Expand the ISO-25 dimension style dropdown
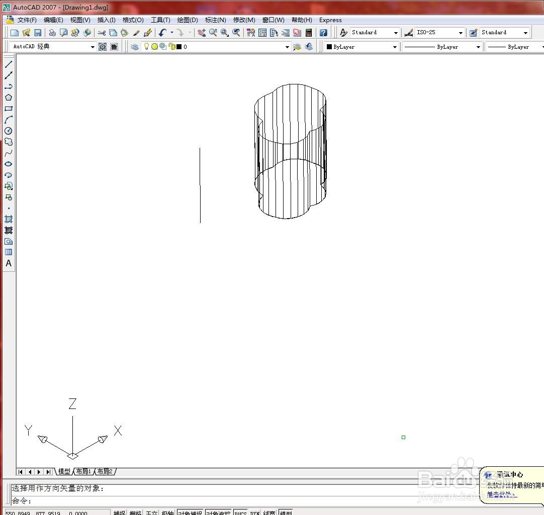The height and width of the screenshot is (515, 544). 461,33
